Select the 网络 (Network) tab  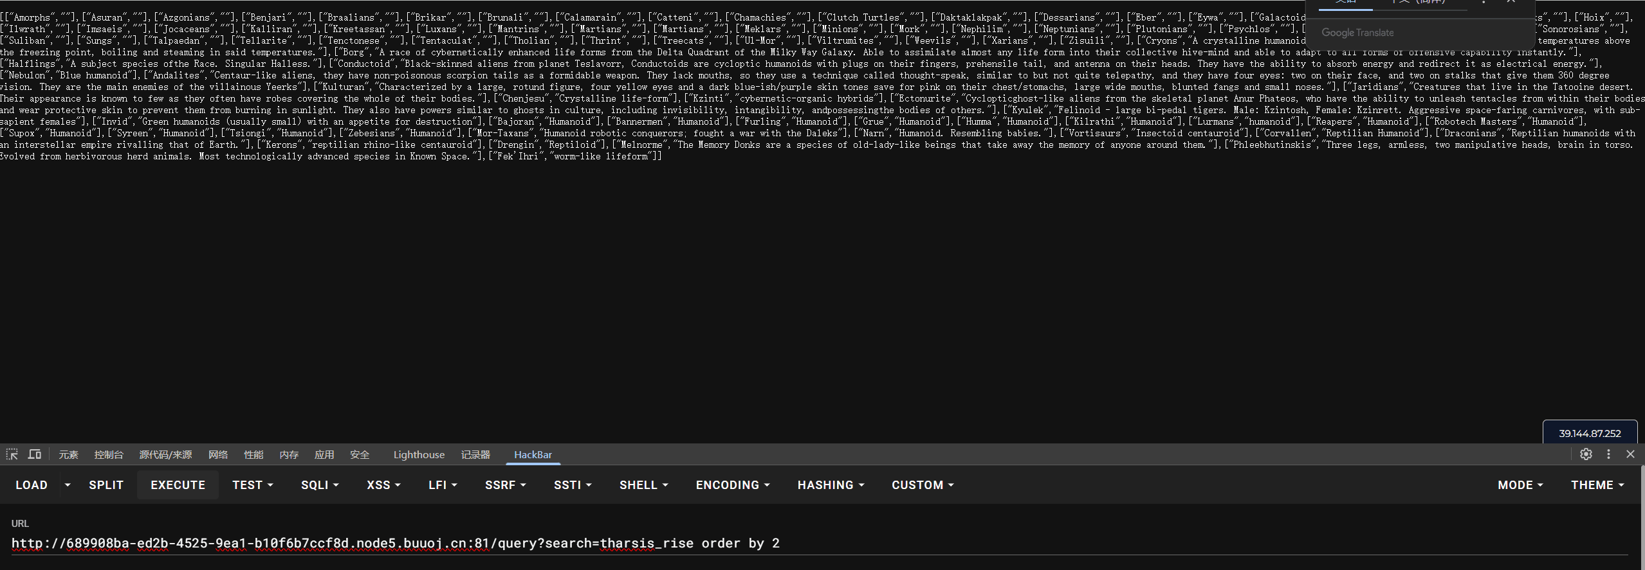pos(218,454)
